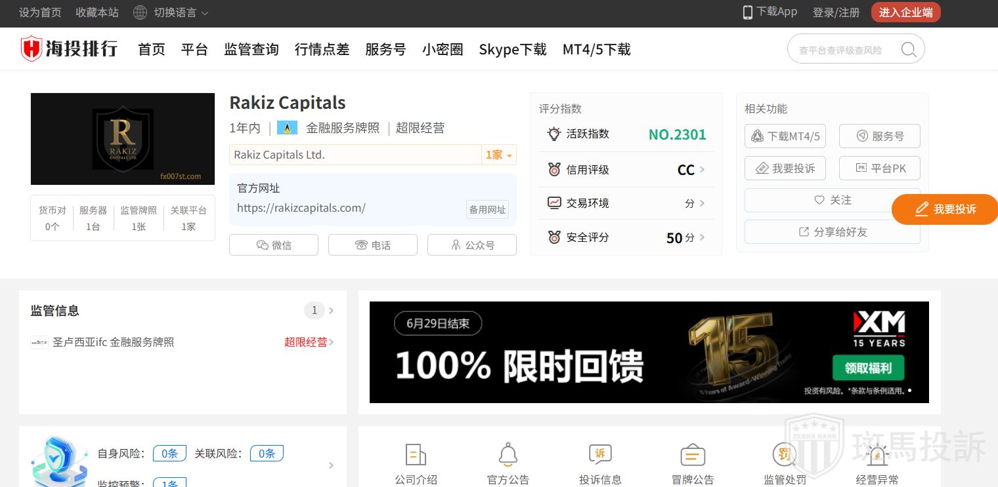
Task: Expand 信用评级 CC chevron
Action: 702,170
